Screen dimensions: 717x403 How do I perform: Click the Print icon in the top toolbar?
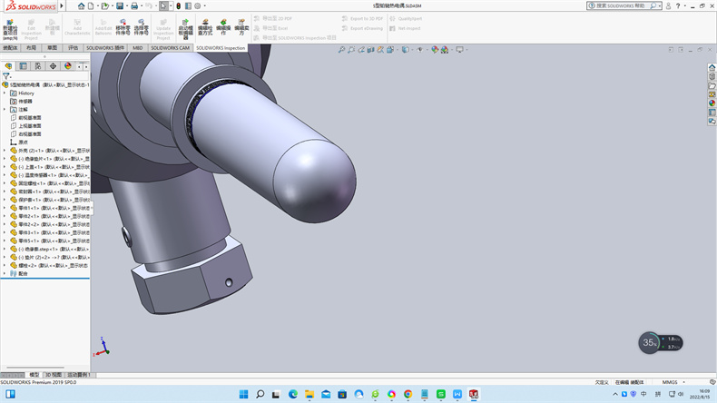[x=134, y=5]
